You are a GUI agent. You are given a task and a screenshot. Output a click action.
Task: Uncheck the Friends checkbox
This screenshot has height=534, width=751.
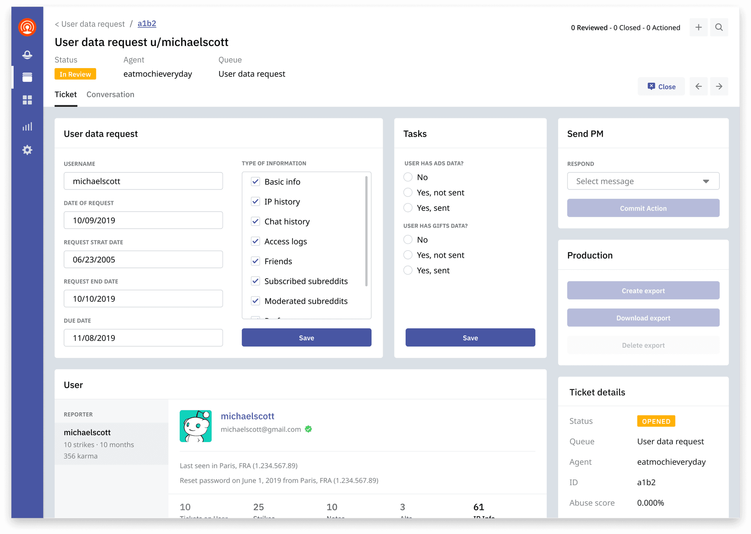[256, 261]
